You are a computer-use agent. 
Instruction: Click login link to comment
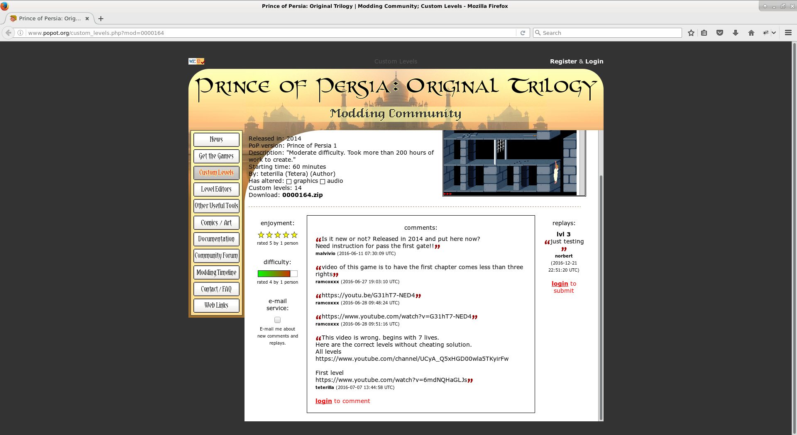pos(324,401)
